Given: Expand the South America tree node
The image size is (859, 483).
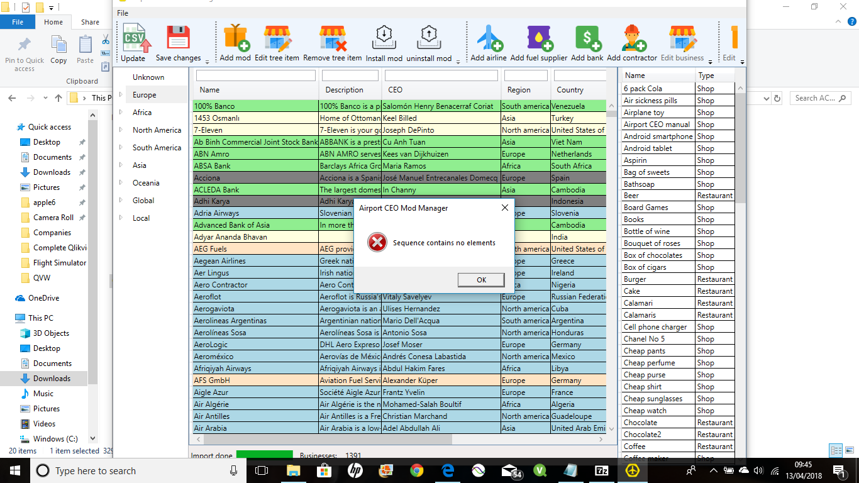Looking at the screenshot, I should [121, 148].
